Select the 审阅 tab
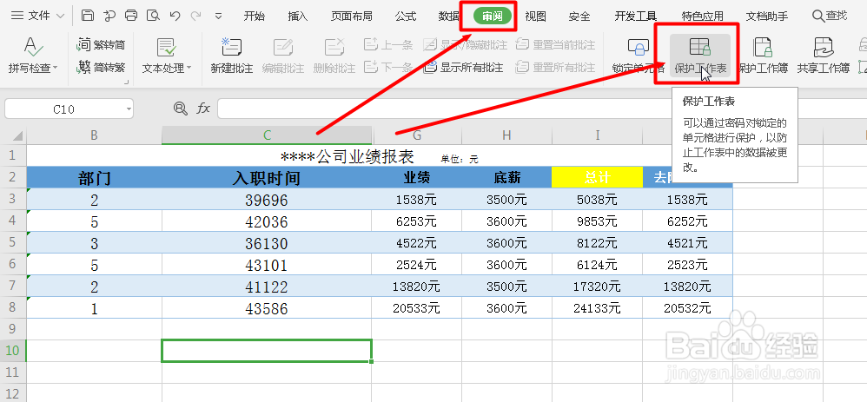The image size is (867, 402). [x=492, y=16]
